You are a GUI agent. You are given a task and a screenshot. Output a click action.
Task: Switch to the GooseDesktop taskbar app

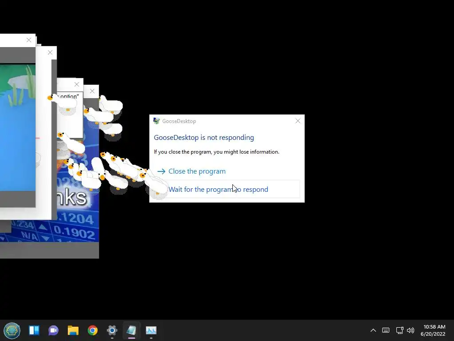pyautogui.click(x=131, y=330)
